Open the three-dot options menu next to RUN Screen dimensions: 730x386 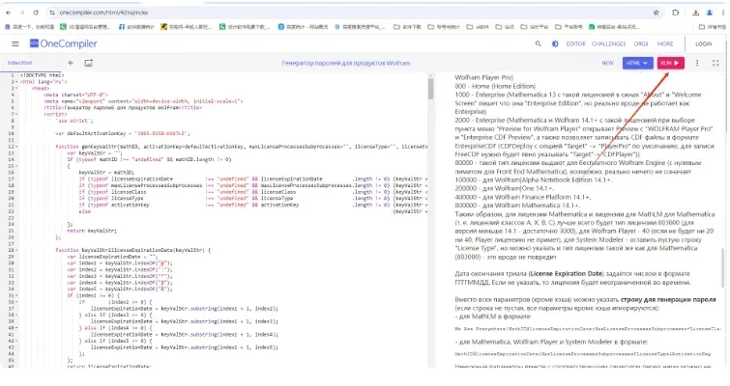[x=697, y=63]
